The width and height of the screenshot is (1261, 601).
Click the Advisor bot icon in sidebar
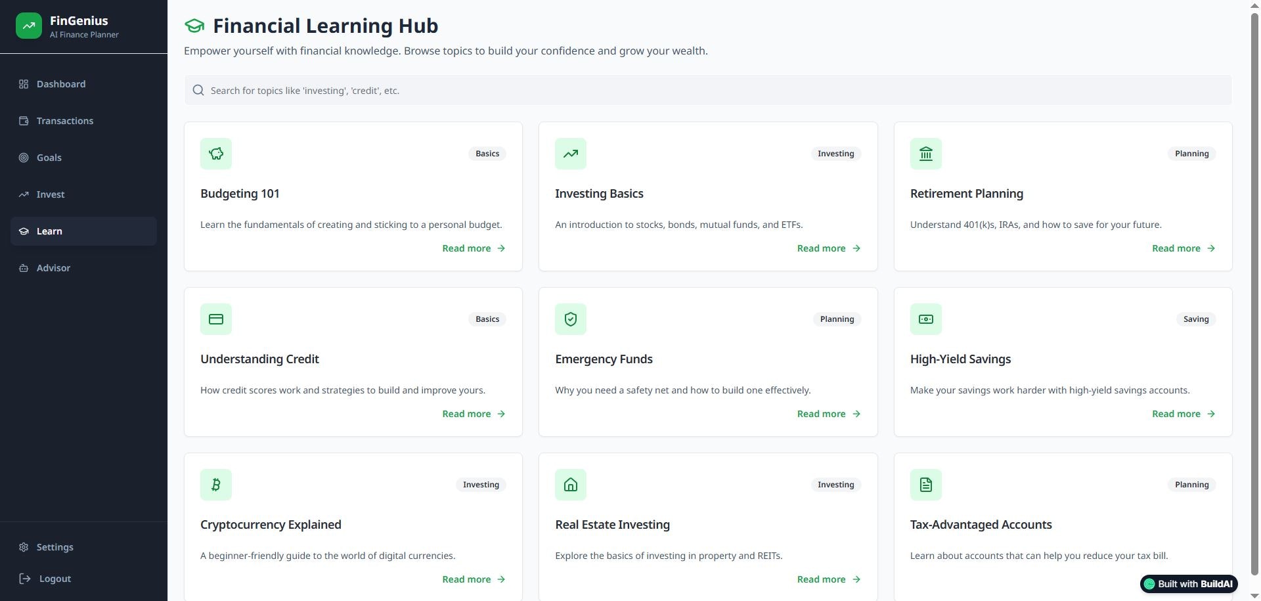[x=24, y=268]
